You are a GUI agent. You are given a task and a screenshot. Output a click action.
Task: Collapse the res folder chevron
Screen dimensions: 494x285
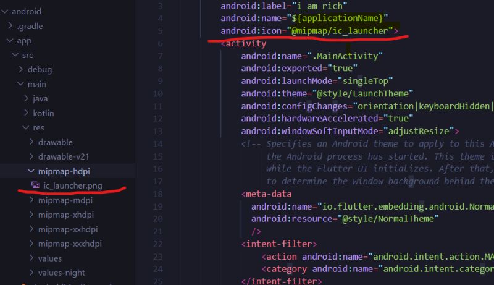(26, 127)
